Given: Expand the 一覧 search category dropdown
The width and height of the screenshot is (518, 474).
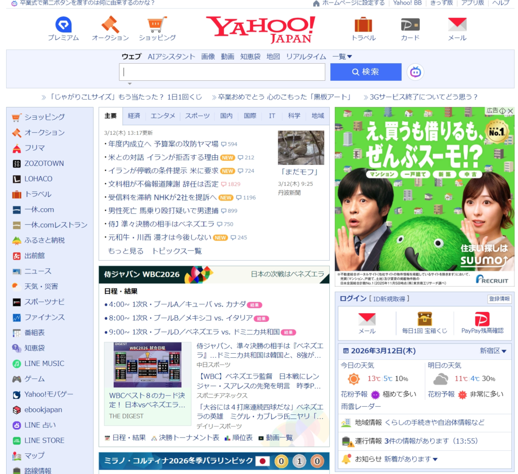Looking at the screenshot, I should tap(342, 57).
